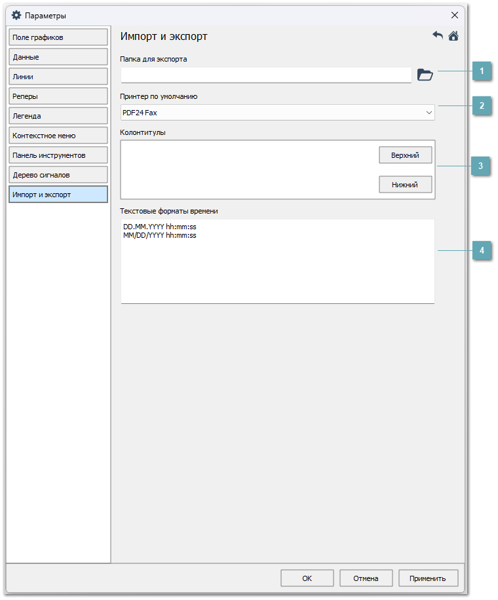Viewport: 498px width, 600px height.
Task: Open the Верхний header button
Action: point(406,155)
